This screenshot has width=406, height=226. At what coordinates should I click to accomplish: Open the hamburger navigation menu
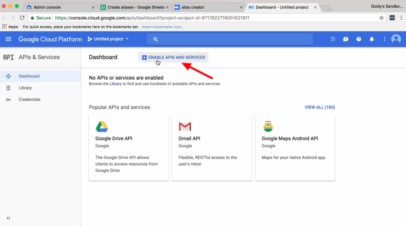8,39
